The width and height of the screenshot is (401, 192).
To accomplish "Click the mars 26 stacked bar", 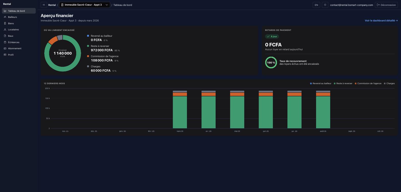I will pyautogui.click(x=180, y=109).
